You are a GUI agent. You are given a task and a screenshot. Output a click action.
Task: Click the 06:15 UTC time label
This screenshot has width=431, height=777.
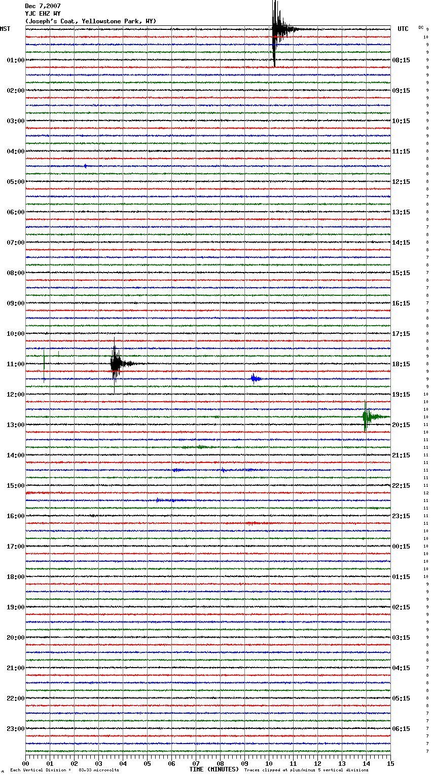(x=401, y=728)
